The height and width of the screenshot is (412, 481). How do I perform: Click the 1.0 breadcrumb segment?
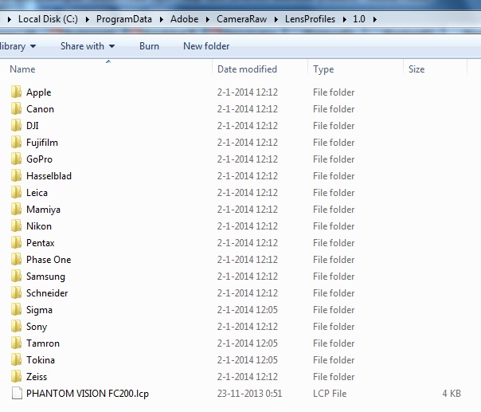click(359, 19)
